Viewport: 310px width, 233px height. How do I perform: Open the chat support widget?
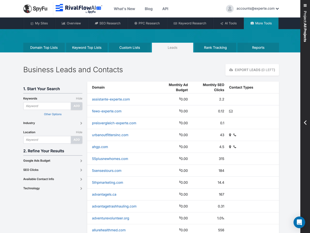[299, 222]
